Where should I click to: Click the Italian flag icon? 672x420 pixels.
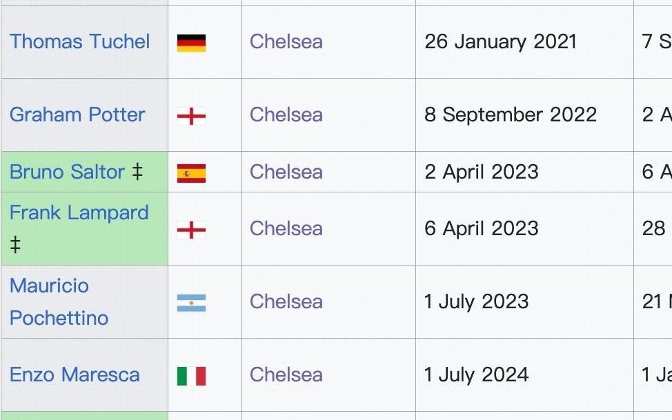[x=191, y=376]
